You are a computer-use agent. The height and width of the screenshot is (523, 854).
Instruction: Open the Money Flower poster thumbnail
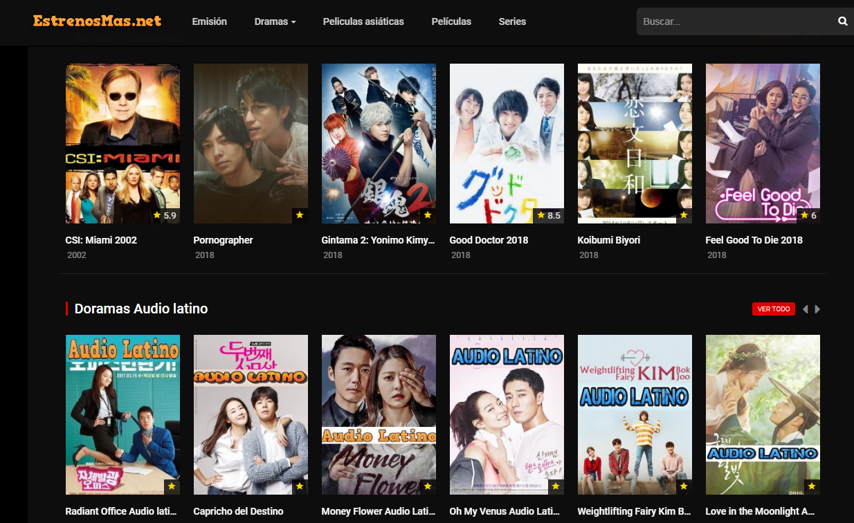(x=379, y=414)
